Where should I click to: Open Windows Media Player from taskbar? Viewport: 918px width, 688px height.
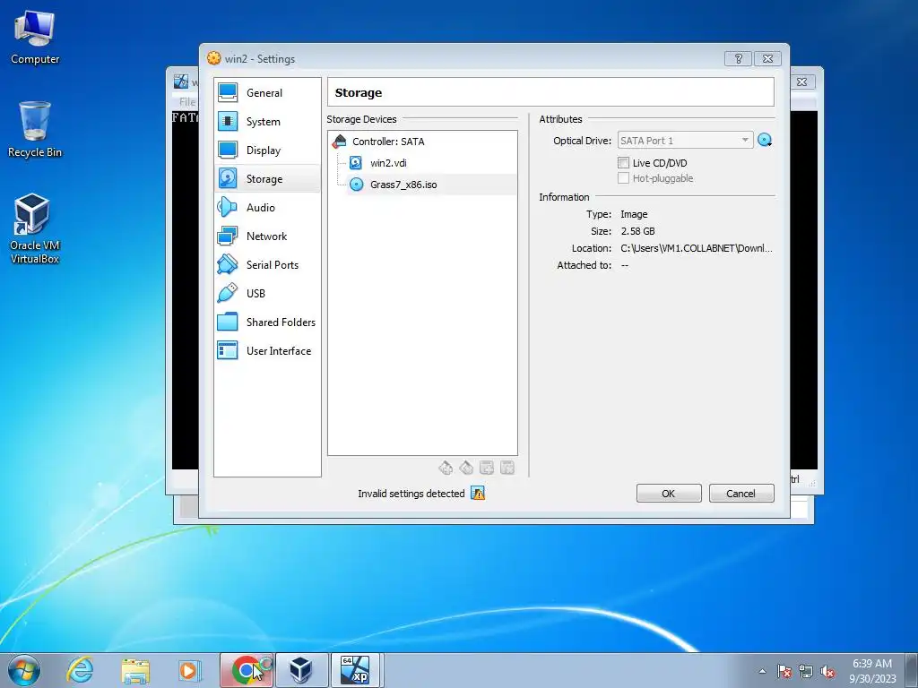pyautogui.click(x=190, y=670)
